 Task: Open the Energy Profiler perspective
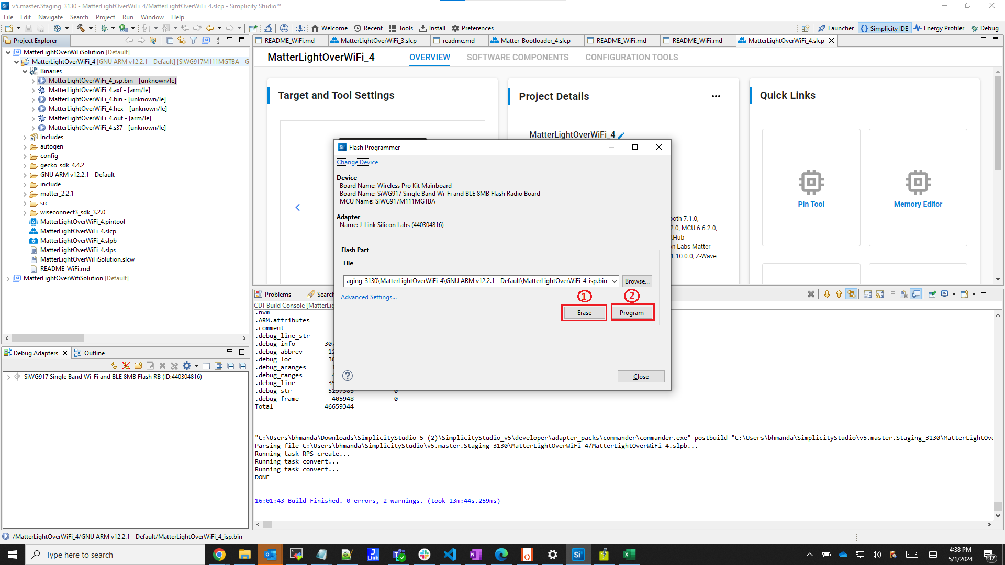coord(939,28)
